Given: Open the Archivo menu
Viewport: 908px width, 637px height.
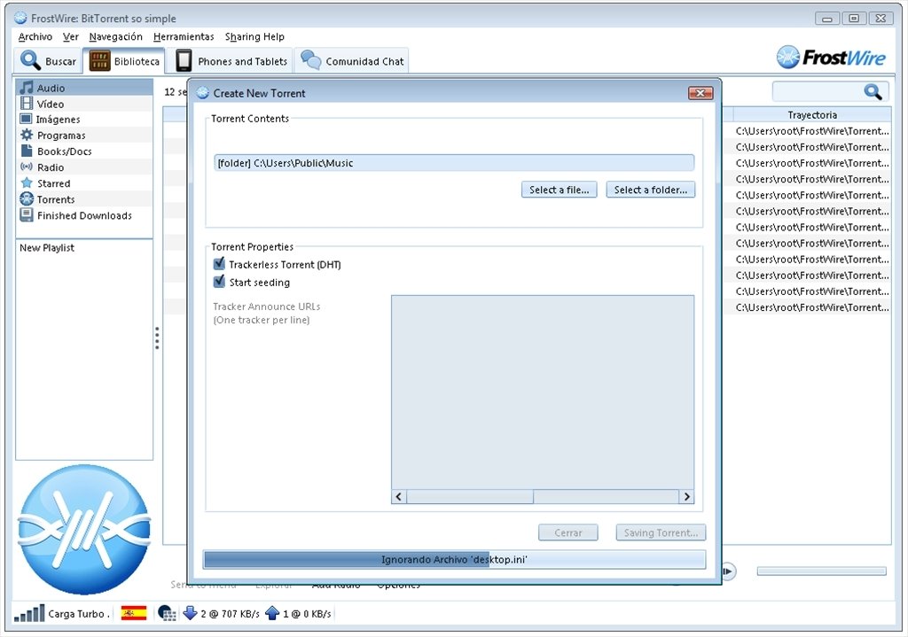Looking at the screenshot, I should point(35,36).
